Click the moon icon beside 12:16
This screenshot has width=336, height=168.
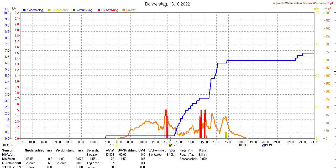pyautogui.click(x=171, y=145)
